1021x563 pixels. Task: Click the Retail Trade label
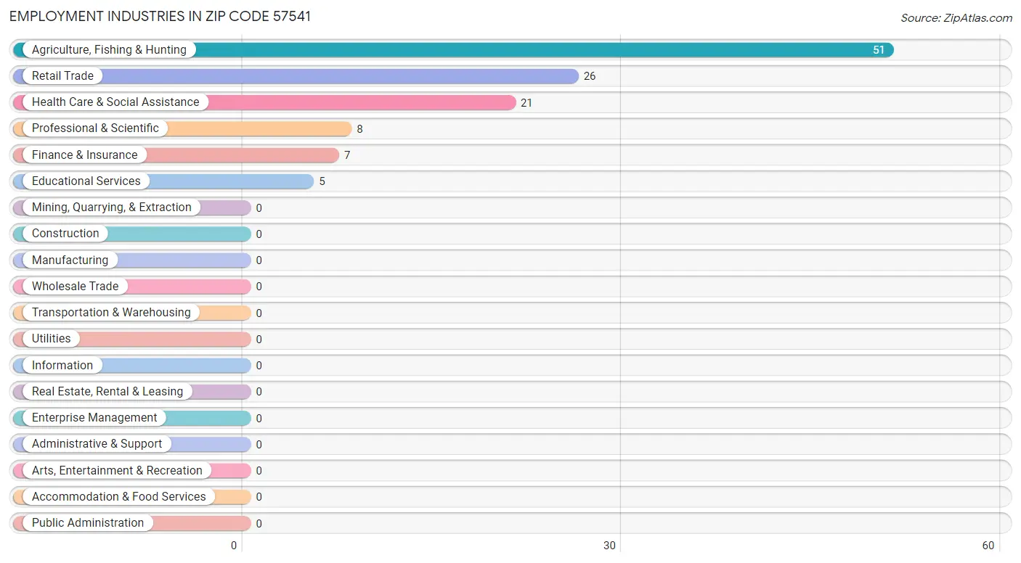point(62,75)
